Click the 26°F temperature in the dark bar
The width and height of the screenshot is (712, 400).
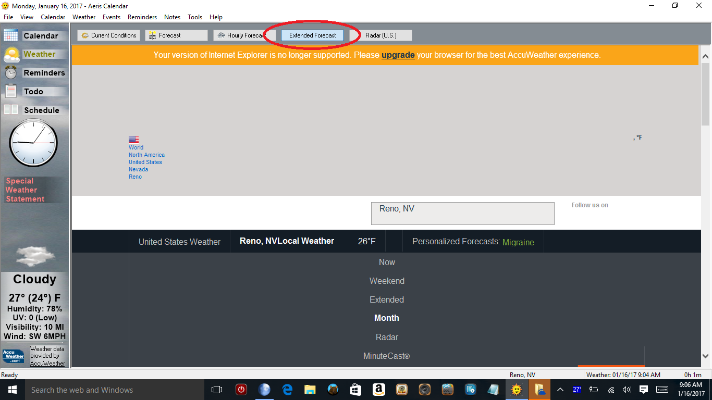[367, 242]
